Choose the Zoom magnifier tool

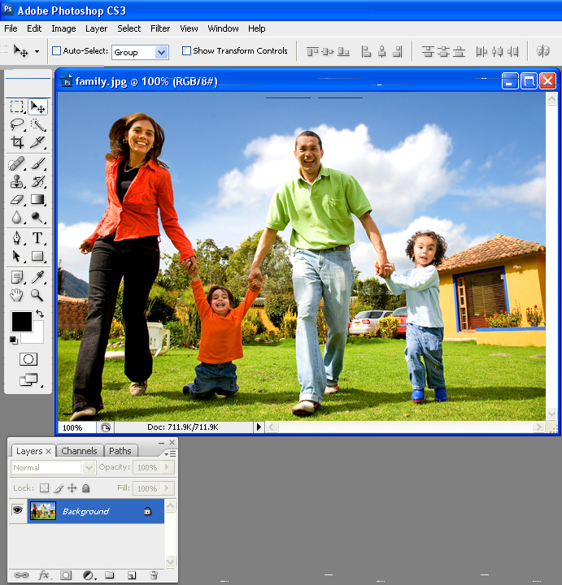point(37,295)
